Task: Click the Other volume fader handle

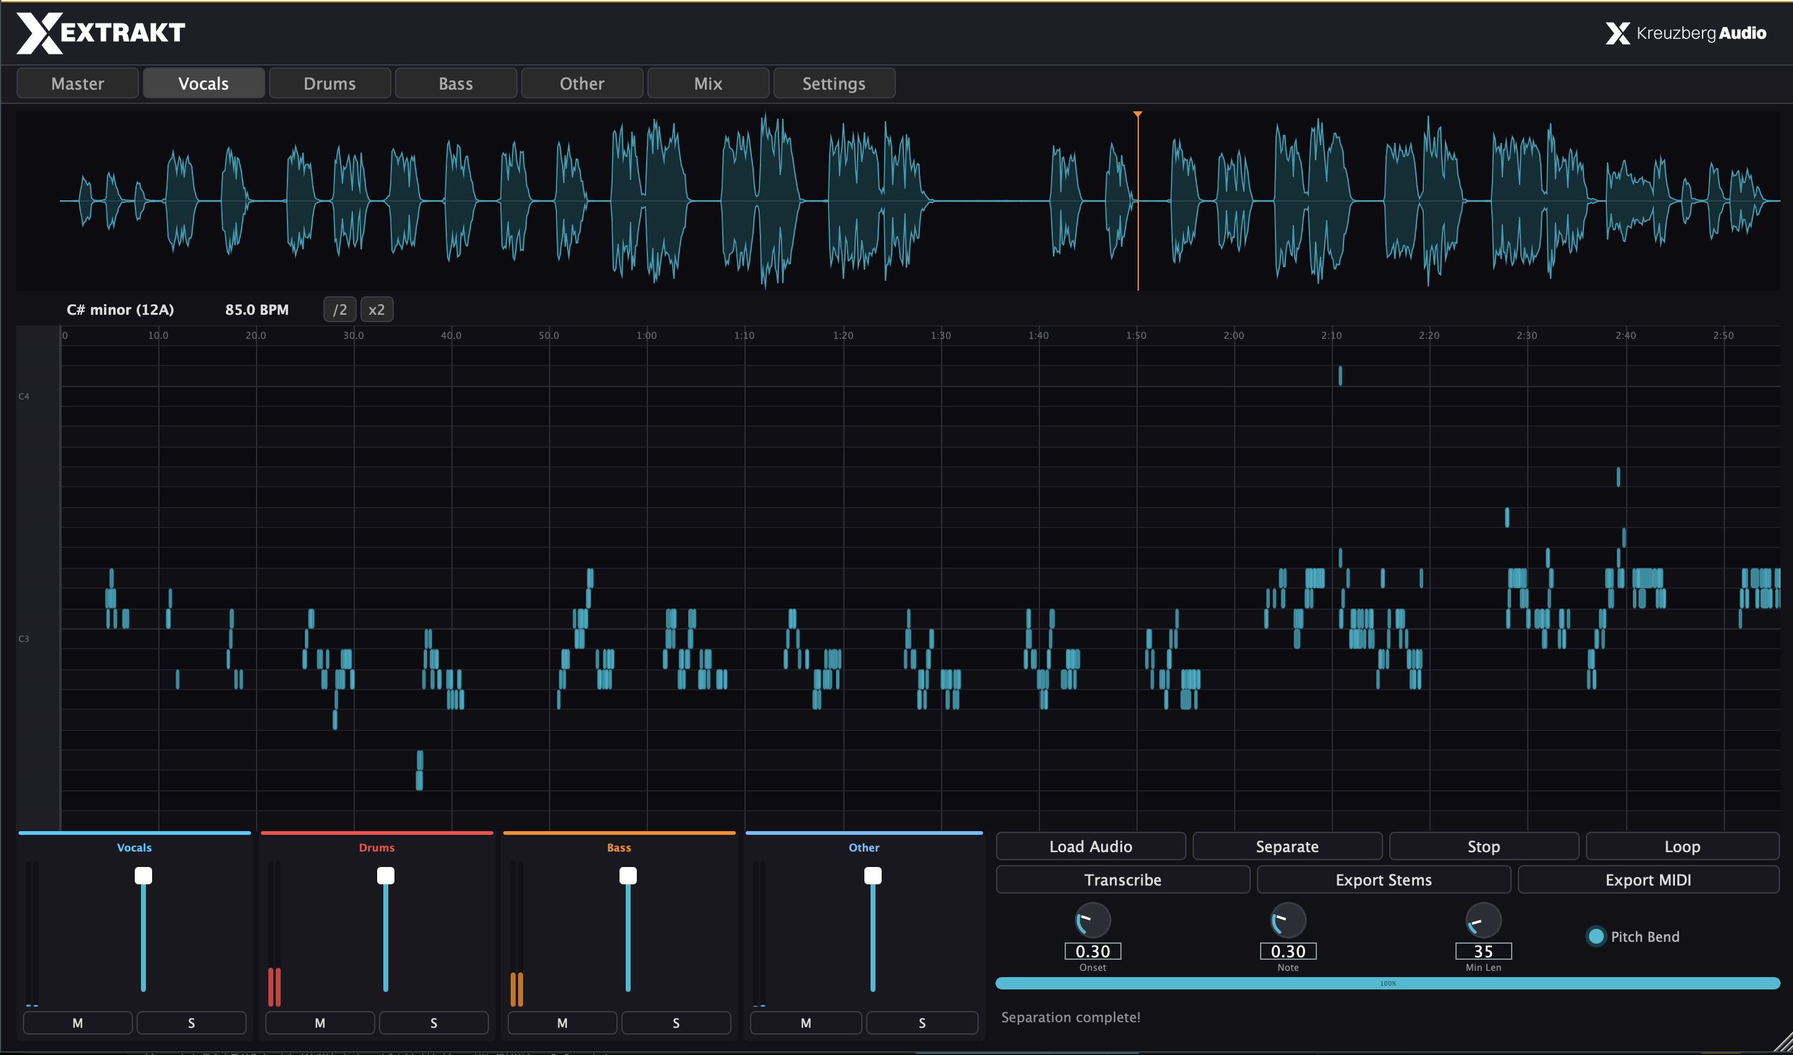Action: click(x=873, y=876)
